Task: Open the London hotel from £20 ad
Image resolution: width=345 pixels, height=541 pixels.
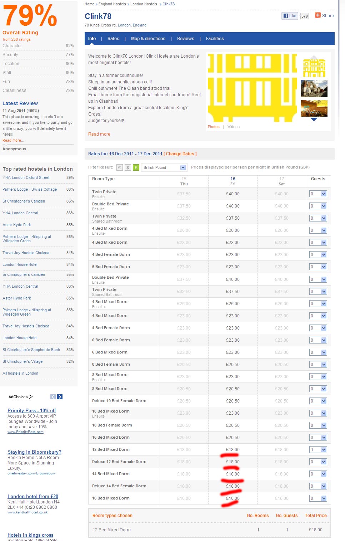Action: point(33,496)
